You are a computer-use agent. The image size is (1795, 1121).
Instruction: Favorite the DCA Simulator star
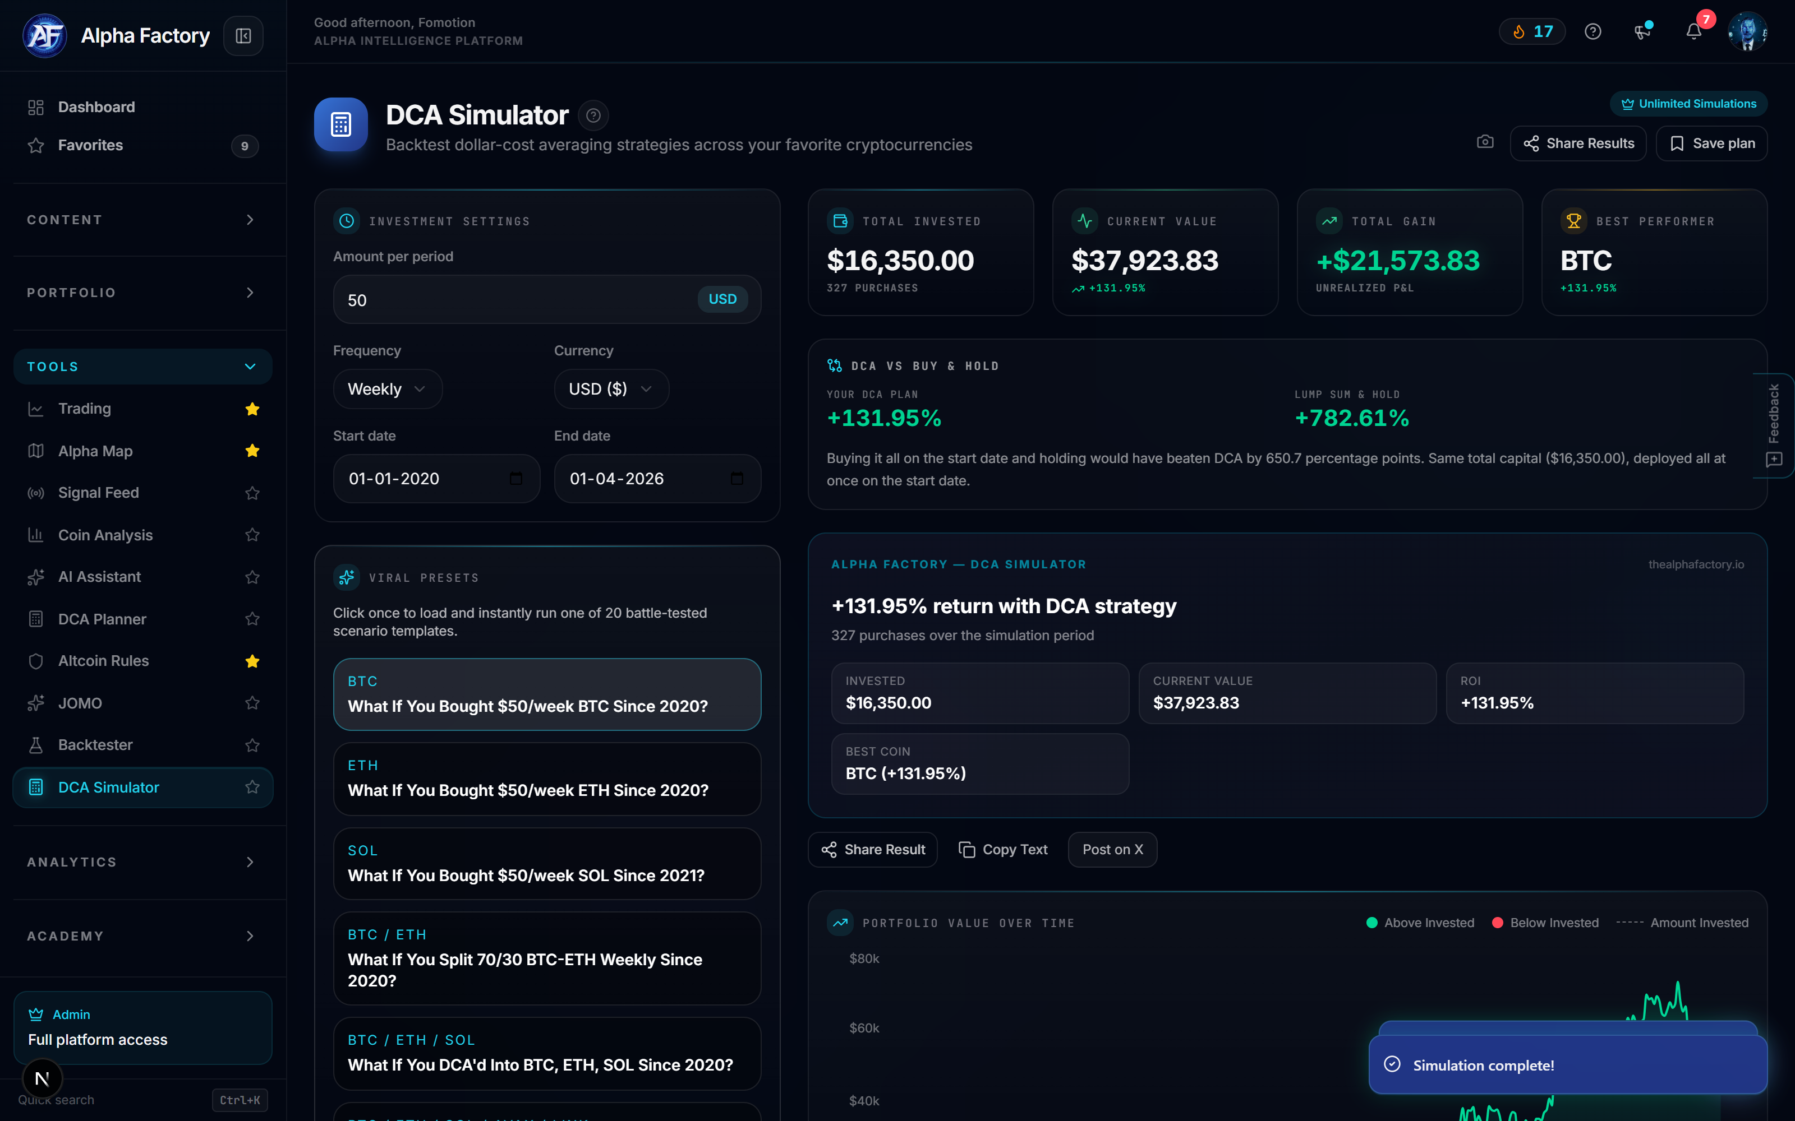point(252,788)
